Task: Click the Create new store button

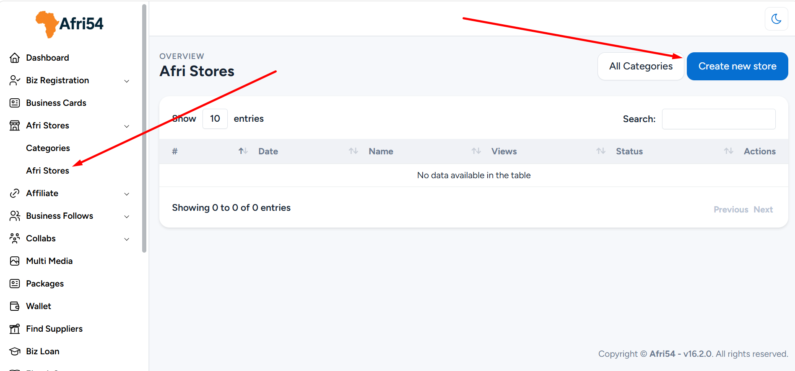Action: click(737, 66)
